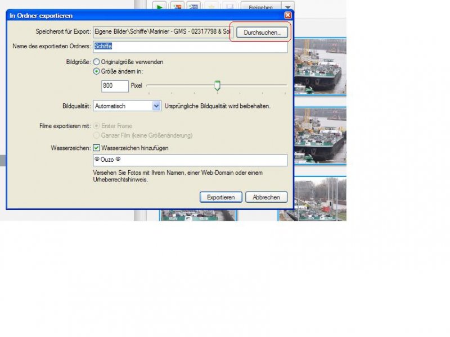
Task: Select Originalgröße verwenden option
Action: coord(97,62)
